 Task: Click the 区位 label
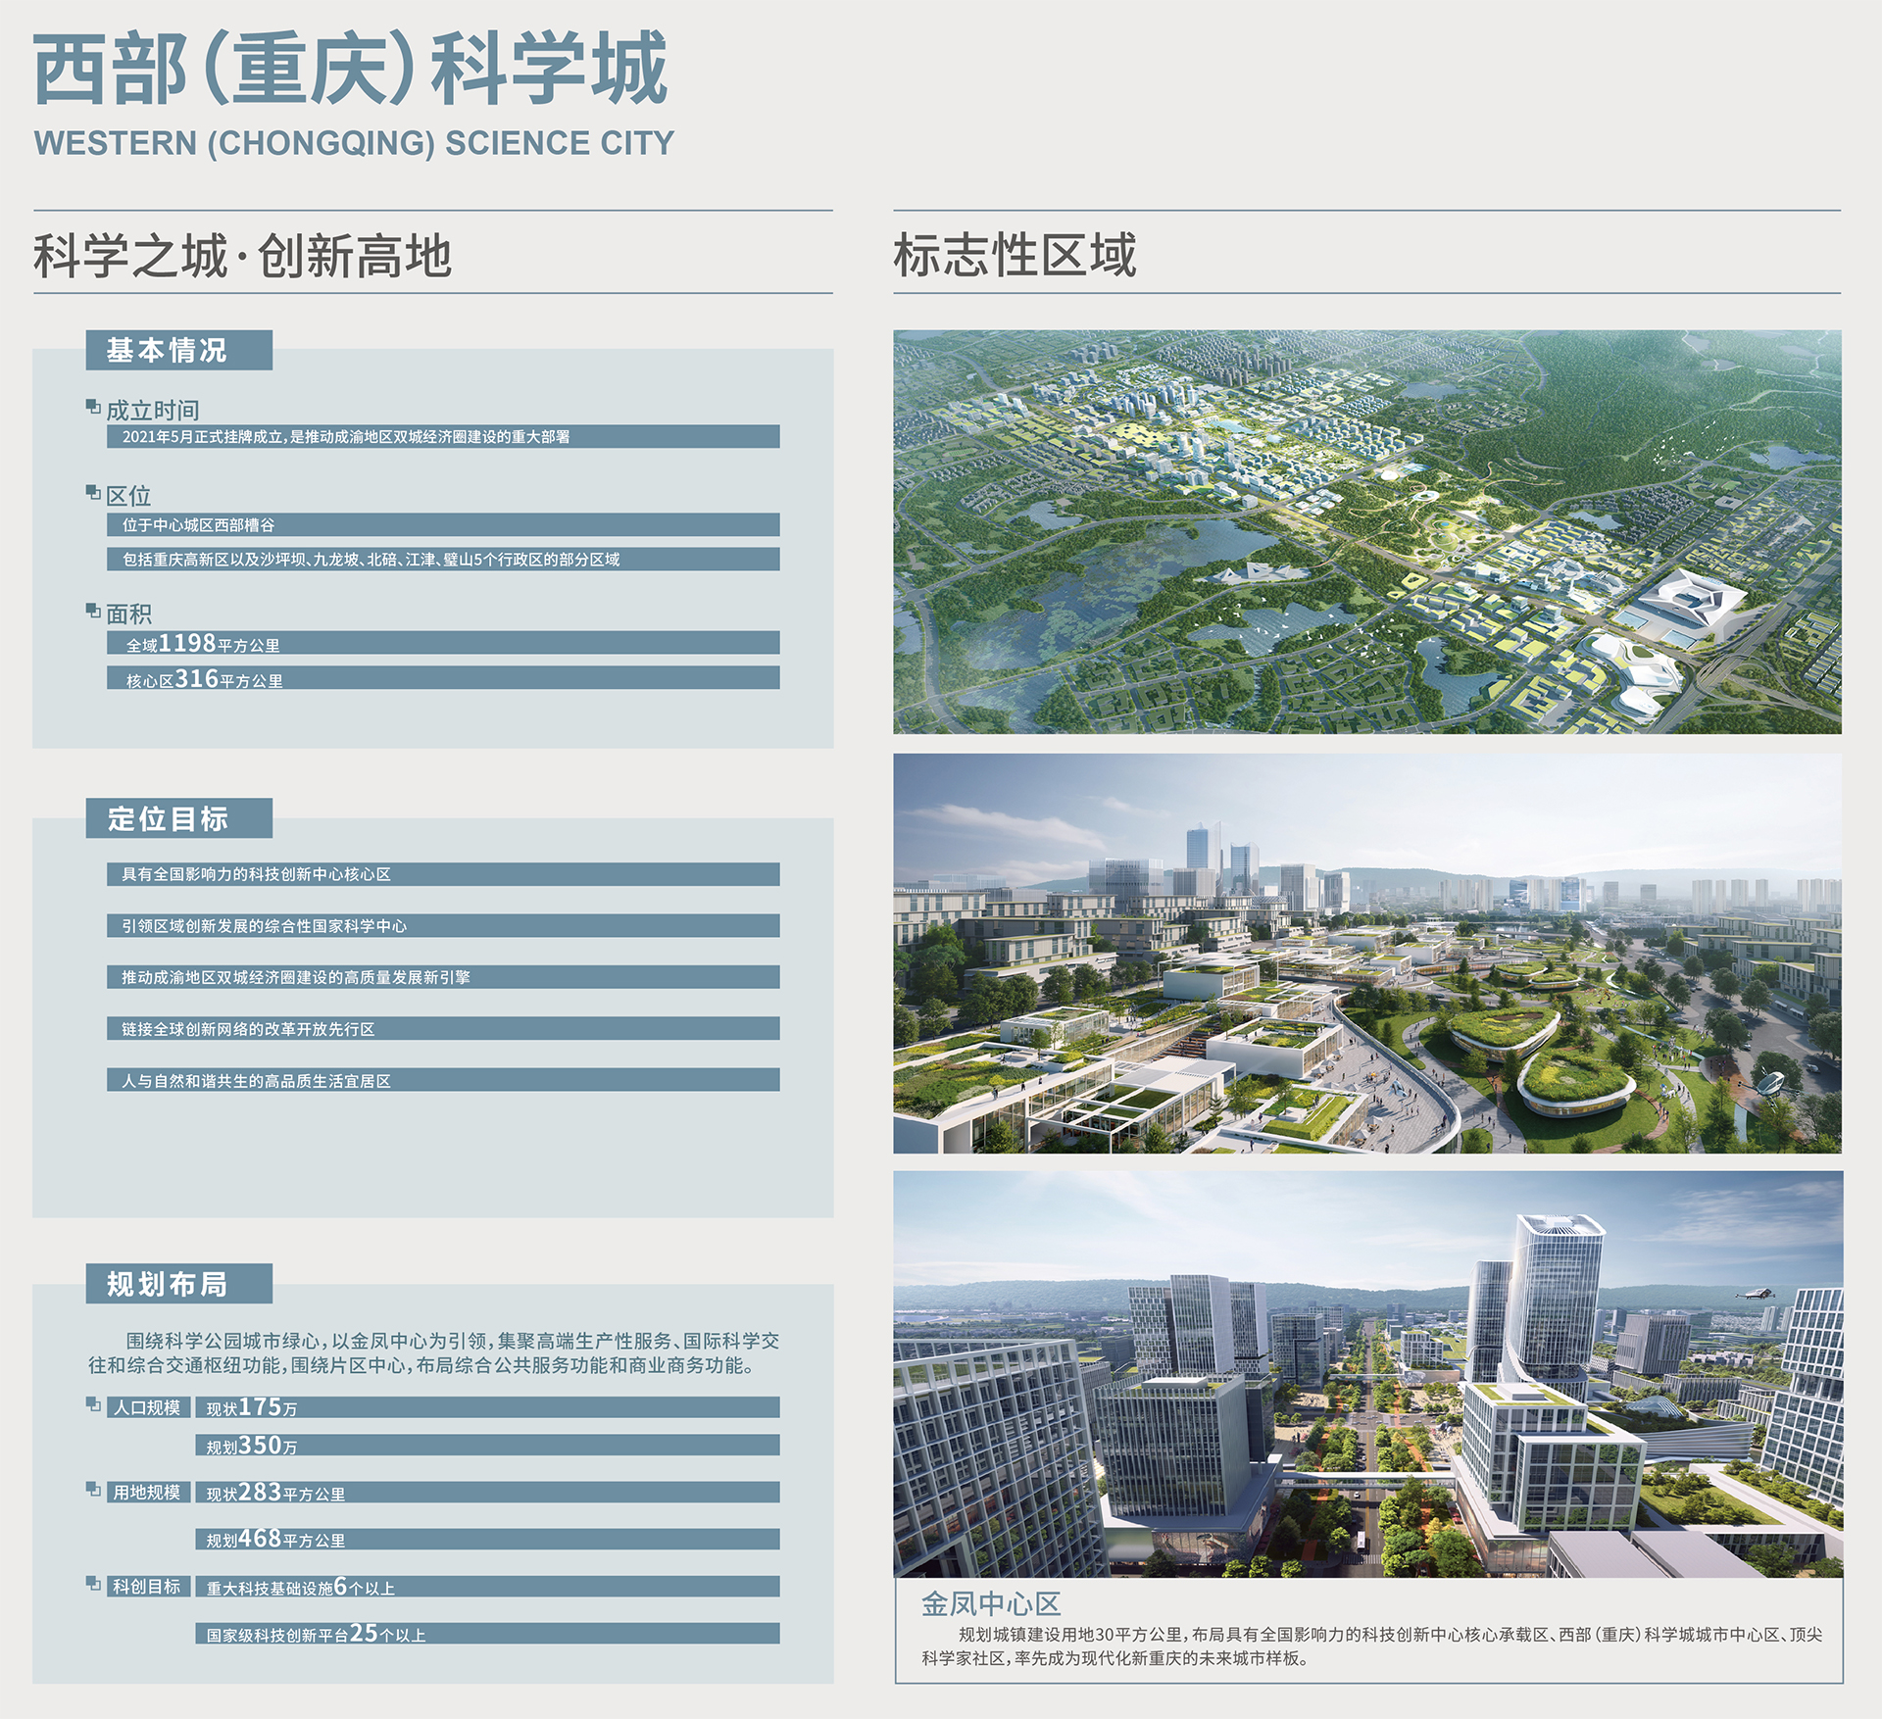pyautogui.click(x=128, y=495)
